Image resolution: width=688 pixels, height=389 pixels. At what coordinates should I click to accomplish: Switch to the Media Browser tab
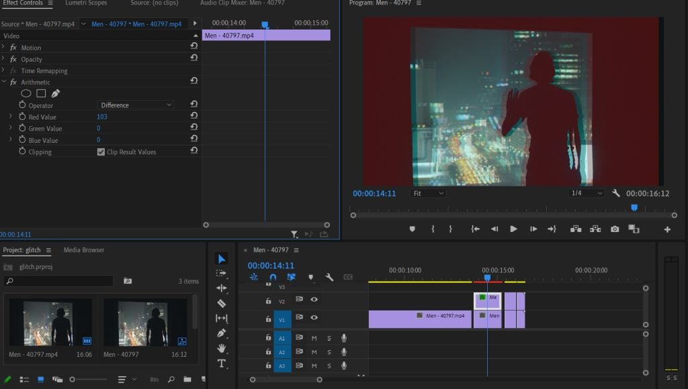pos(84,250)
